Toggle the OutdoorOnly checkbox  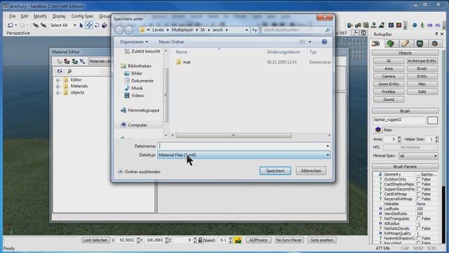[x=419, y=179]
